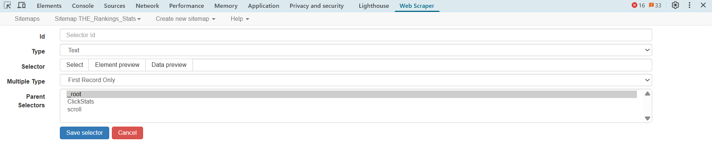Click the red error count indicator
The width and height of the screenshot is (712, 163).
[x=638, y=5]
